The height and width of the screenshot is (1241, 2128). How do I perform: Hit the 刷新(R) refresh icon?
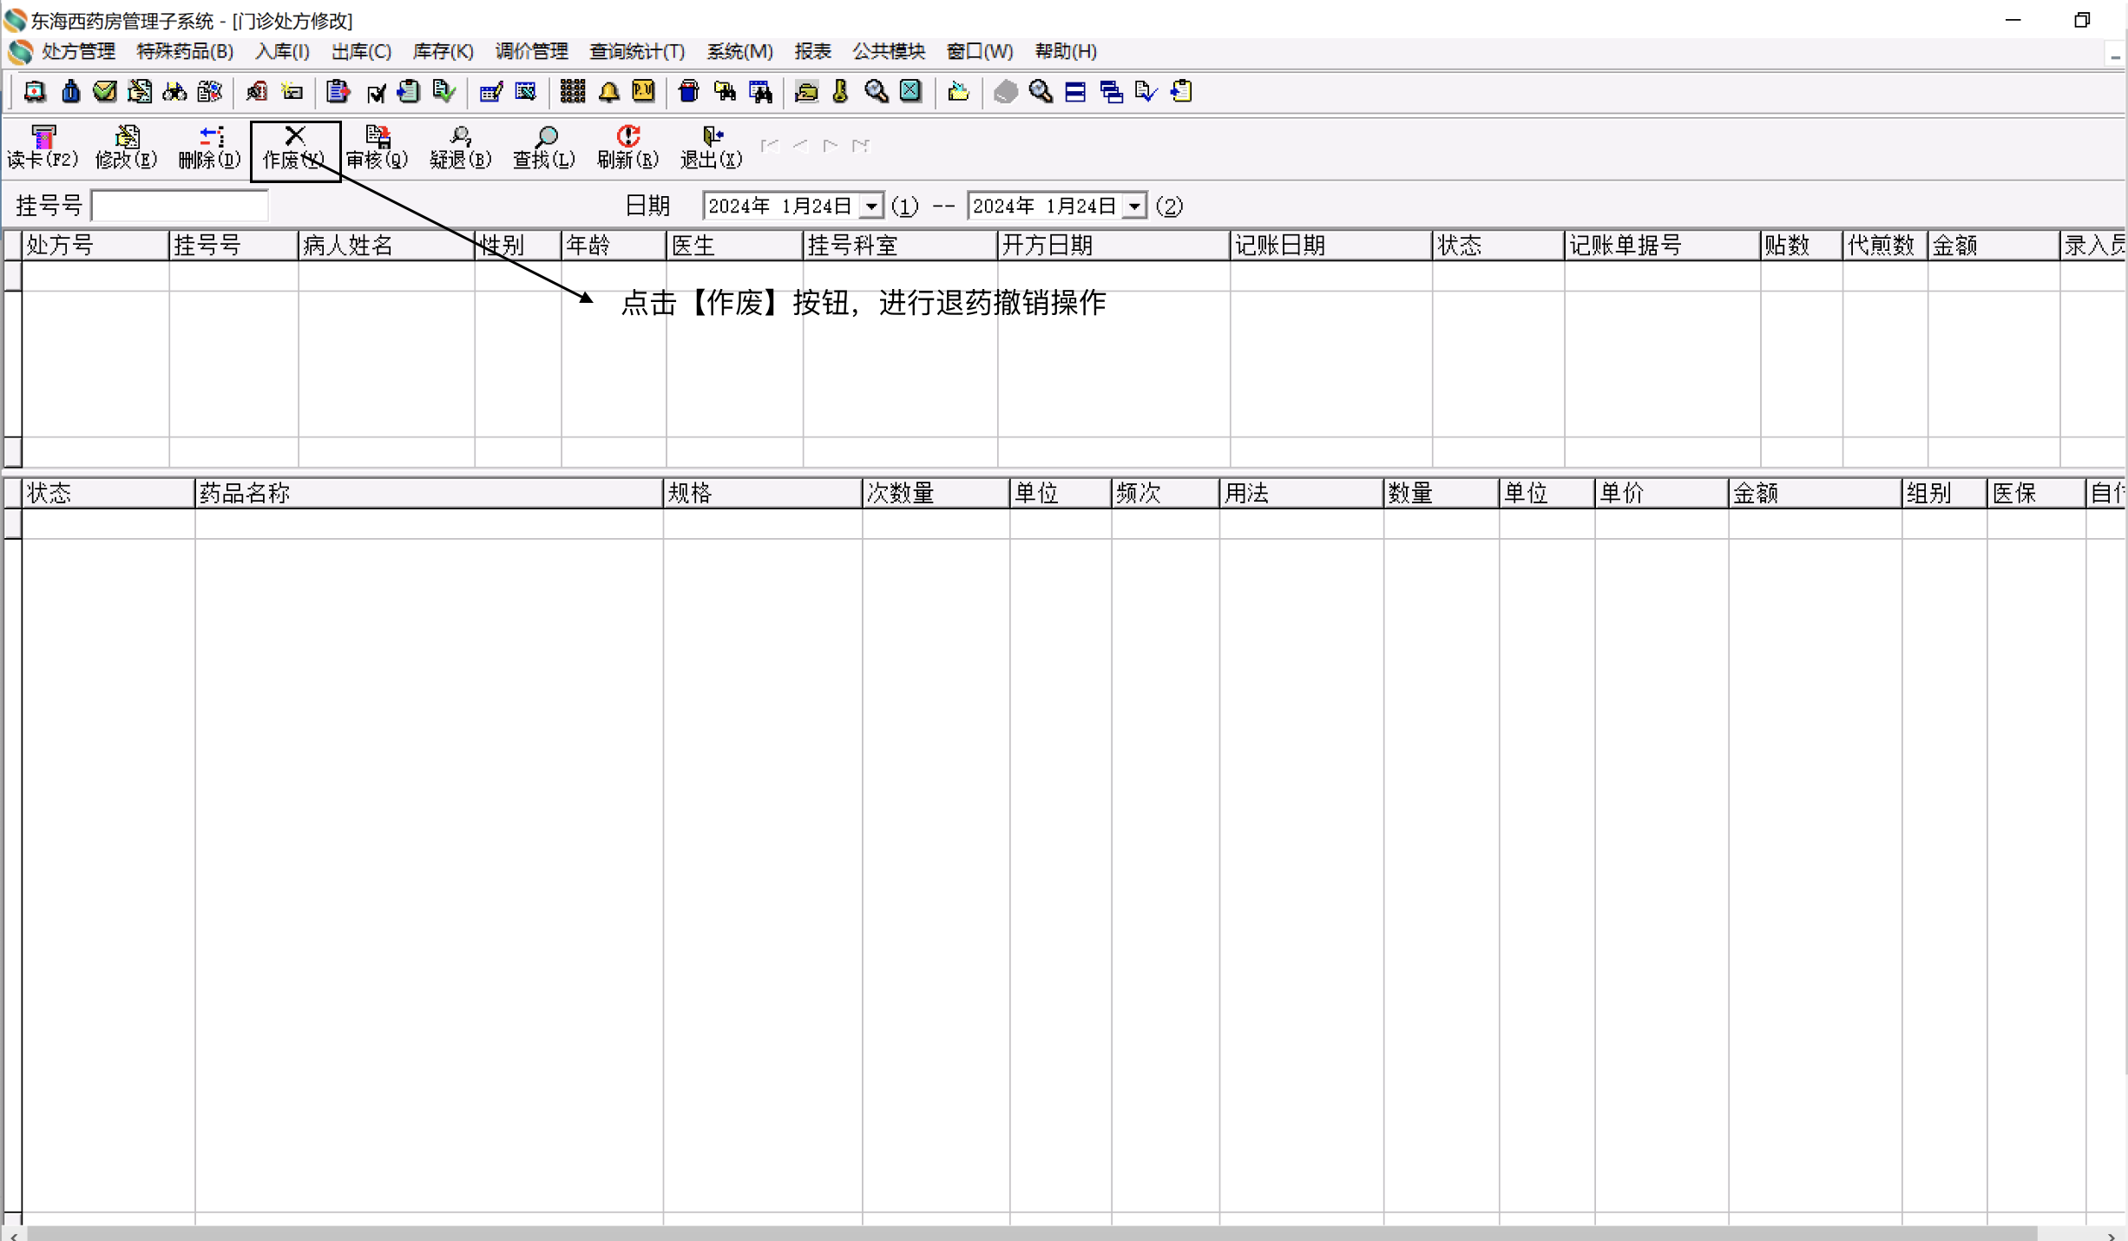coord(627,147)
